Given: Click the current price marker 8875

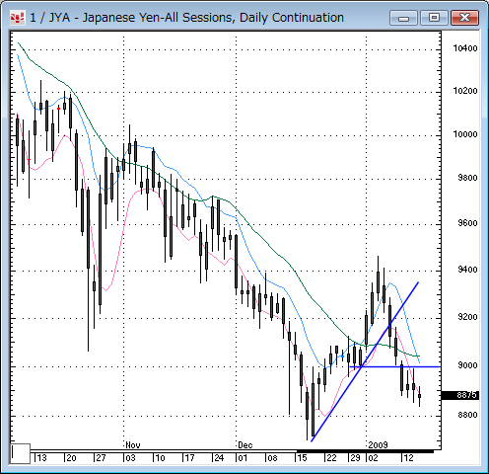Looking at the screenshot, I should 460,395.
